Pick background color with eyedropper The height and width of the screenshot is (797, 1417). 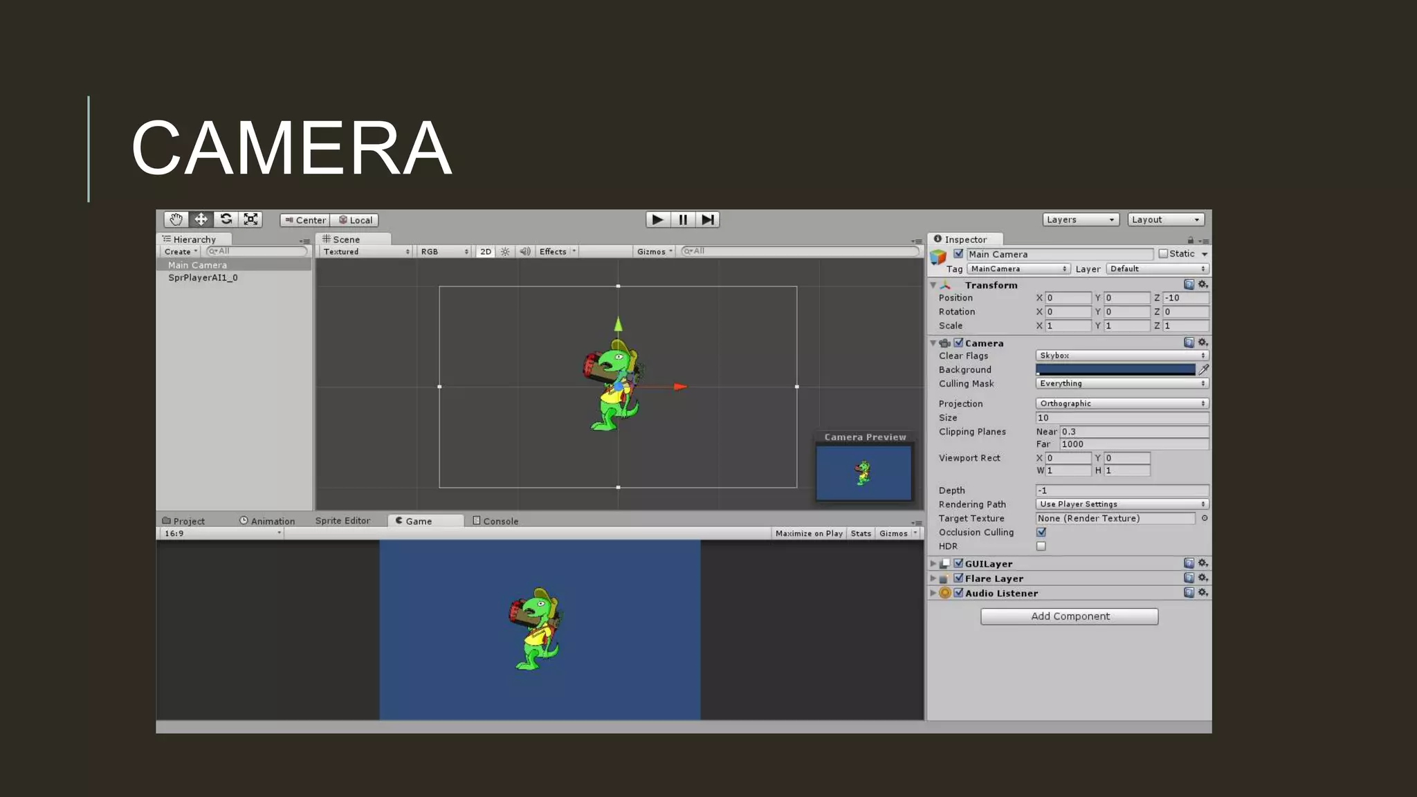[1204, 369]
